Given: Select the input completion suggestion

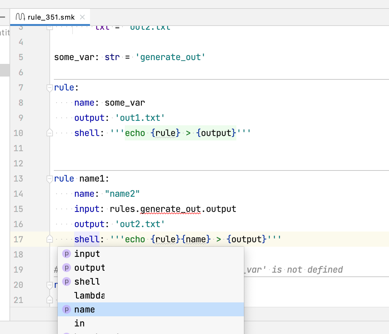Looking at the screenshot, I should (x=87, y=253).
